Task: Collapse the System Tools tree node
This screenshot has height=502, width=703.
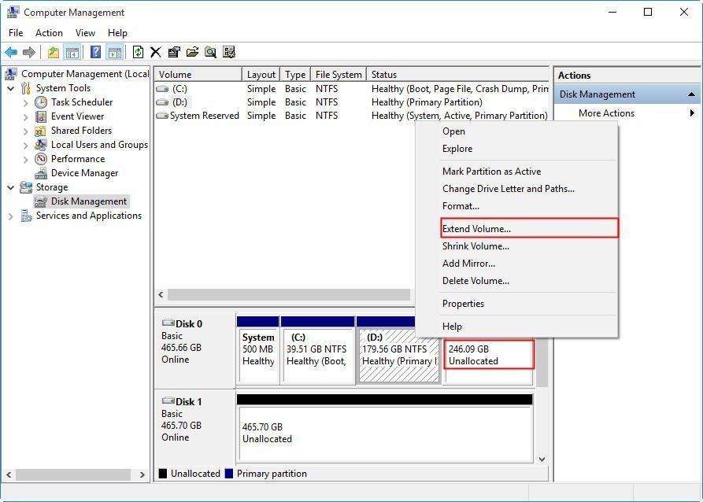Action: tap(11, 89)
